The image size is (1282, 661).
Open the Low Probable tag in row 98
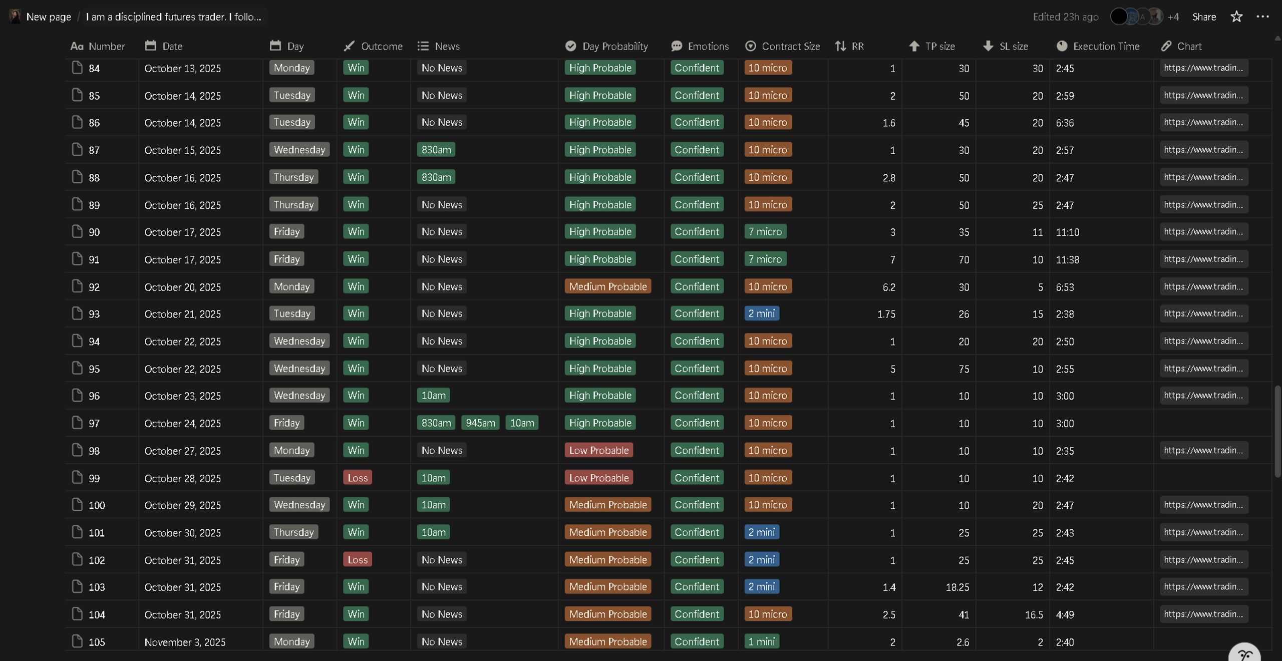point(598,450)
